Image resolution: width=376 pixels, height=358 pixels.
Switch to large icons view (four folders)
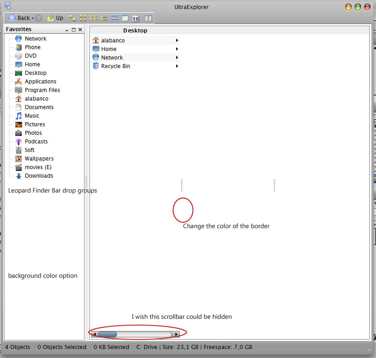[x=83, y=18]
